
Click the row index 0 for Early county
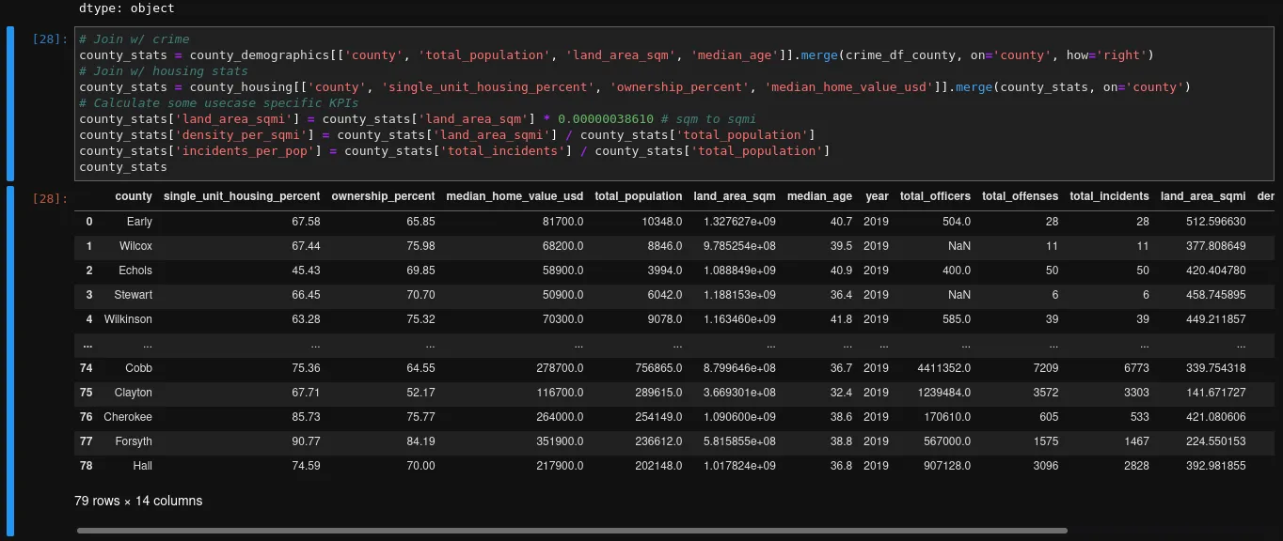(x=88, y=222)
